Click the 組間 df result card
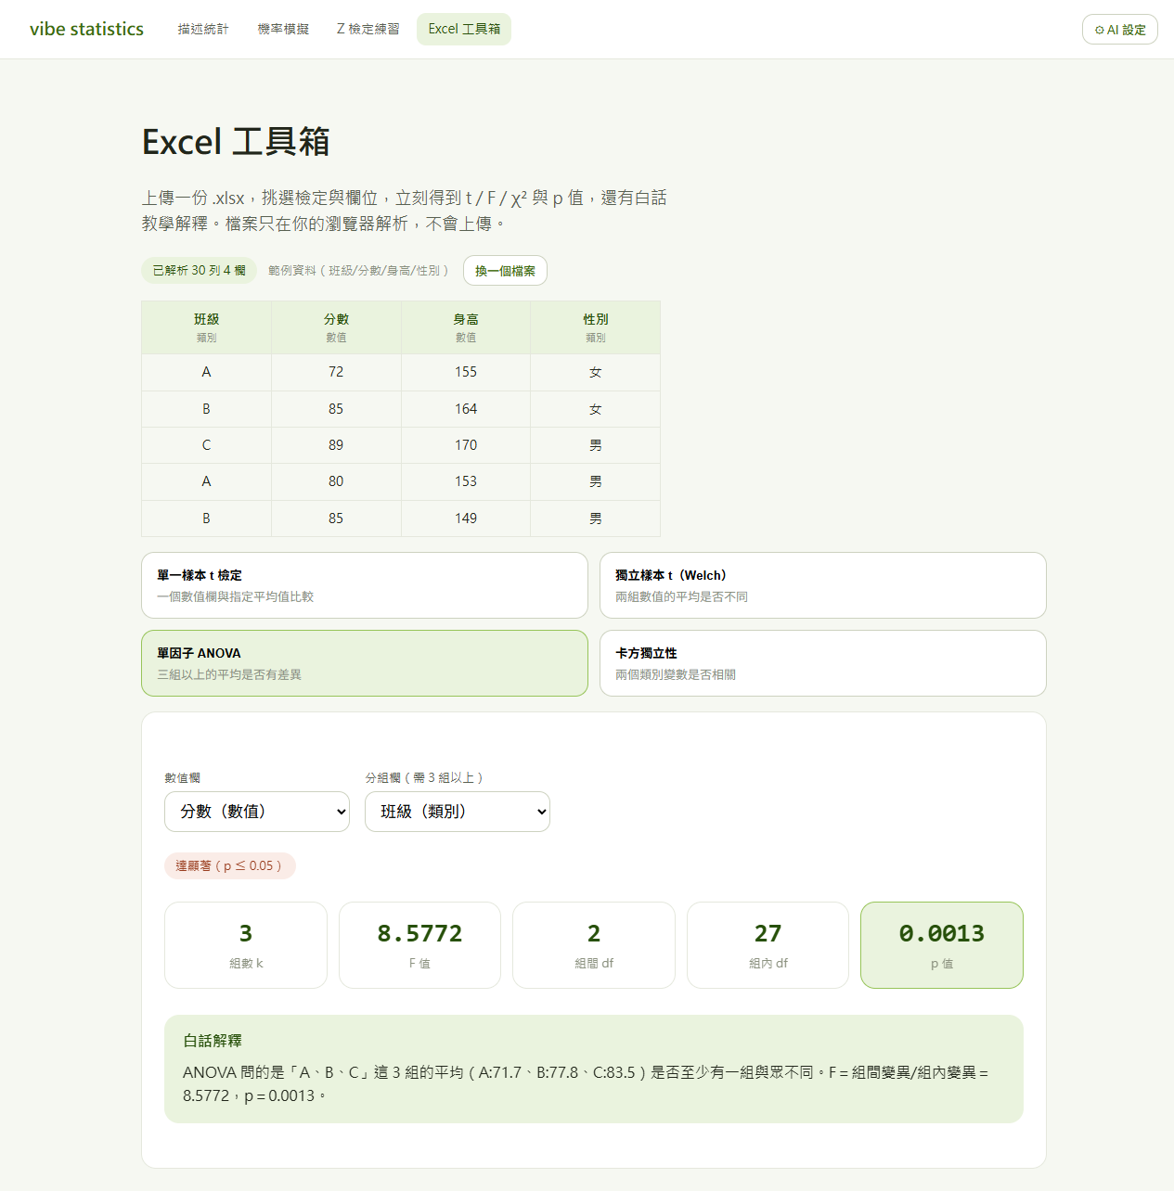1174x1191 pixels. [594, 945]
